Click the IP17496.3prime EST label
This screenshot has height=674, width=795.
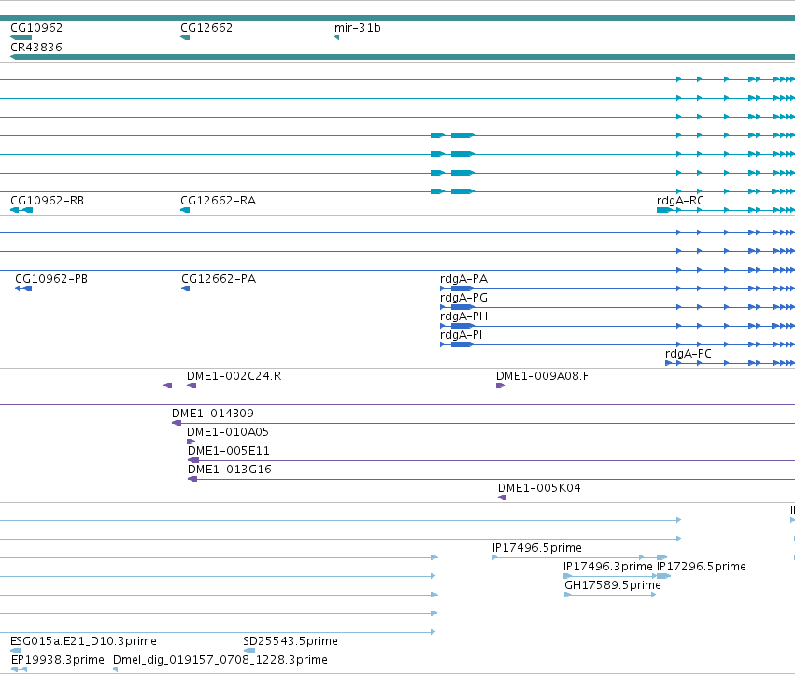pyautogui.click(x=608, y=567)
